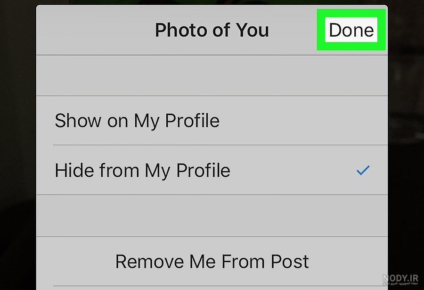
Task: Select Show on My Profile option
Action: coord(212,121)
